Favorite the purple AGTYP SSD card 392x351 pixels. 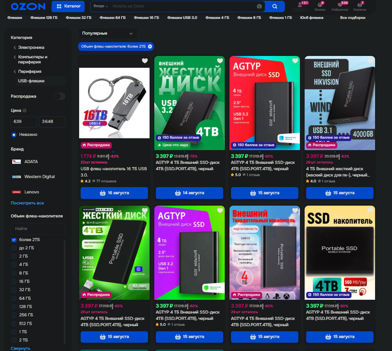pos(220,210)
